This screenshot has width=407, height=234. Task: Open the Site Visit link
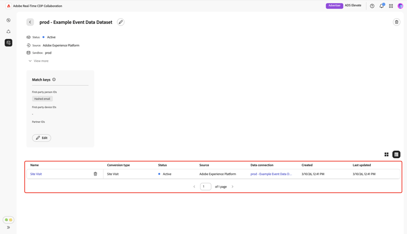coord(36,174)
